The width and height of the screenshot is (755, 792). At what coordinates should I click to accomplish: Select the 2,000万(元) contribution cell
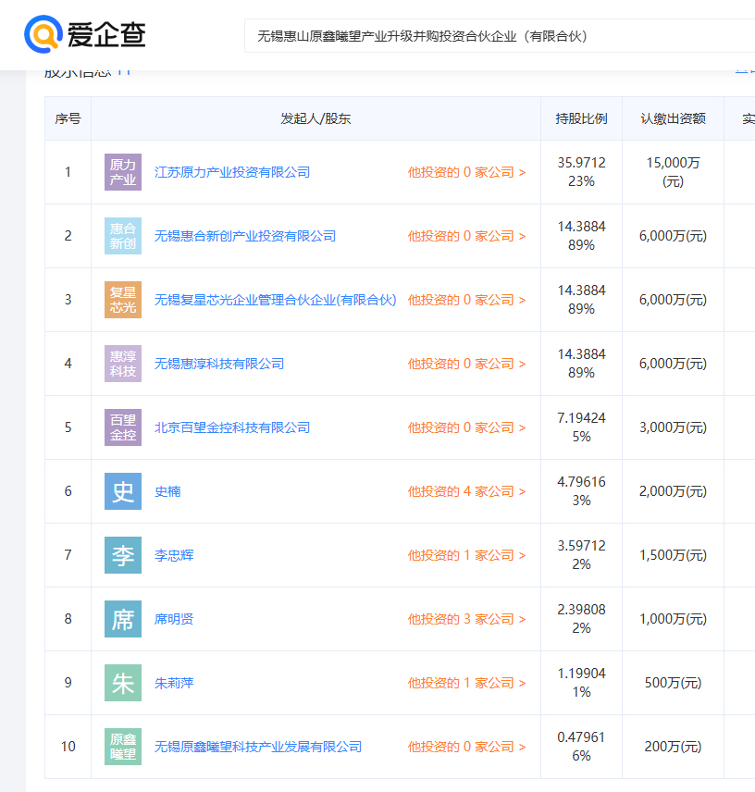(x=674, y=491)
